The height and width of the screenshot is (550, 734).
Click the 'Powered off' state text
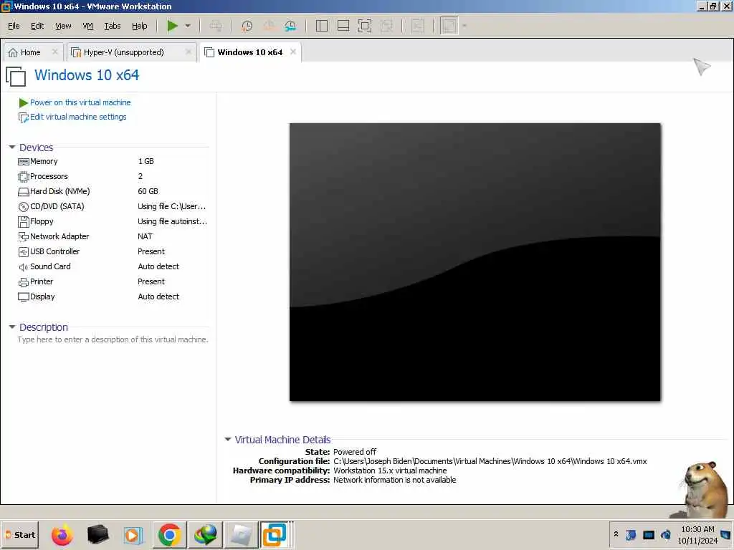(355, 452)
